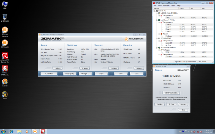Viewport: 215px width, 134px height.
Task: Click the taskbar clock showing 09:27
Action: click(x=208, y=132)
